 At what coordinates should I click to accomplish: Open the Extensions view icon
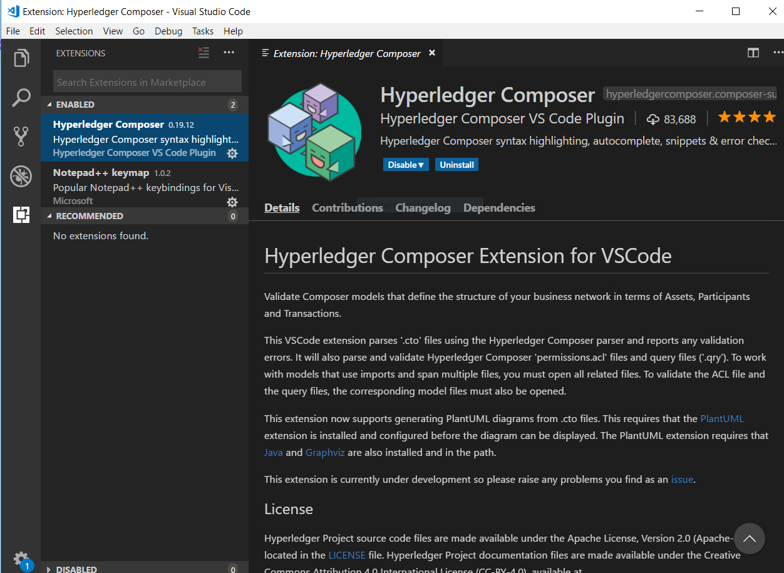click(21, 215)
